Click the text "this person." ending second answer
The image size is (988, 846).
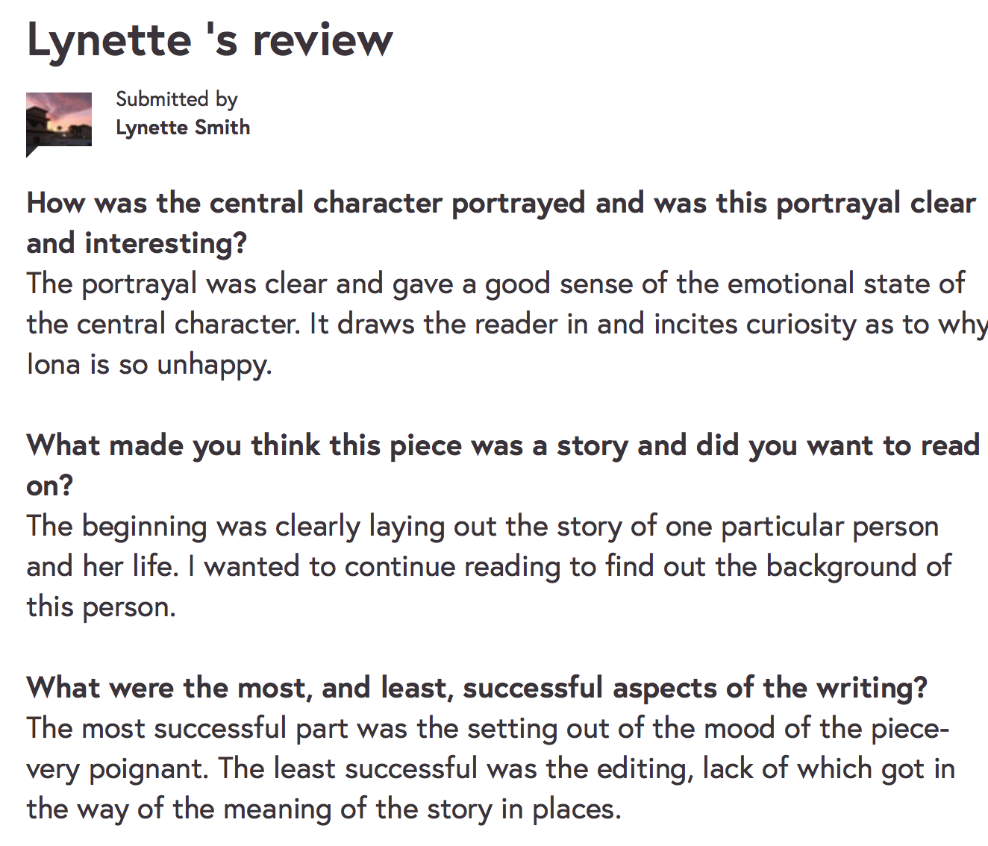pyautogui.click(x=101, y=607)
